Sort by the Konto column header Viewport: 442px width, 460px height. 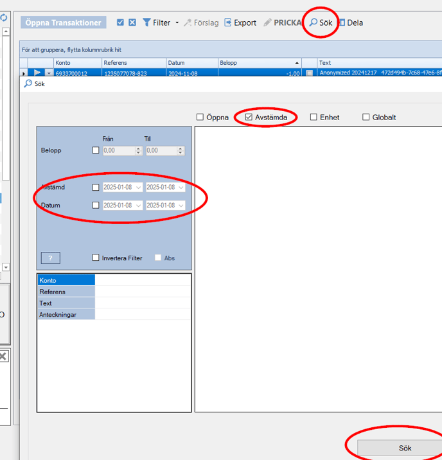click(x=78, y=63)
